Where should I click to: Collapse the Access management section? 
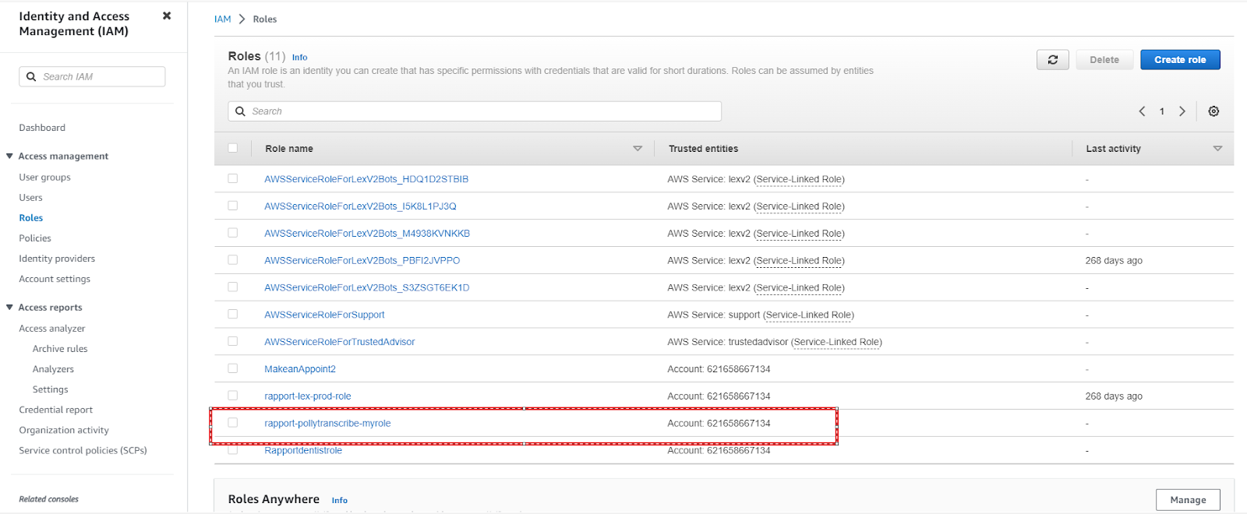coord(10,157)
